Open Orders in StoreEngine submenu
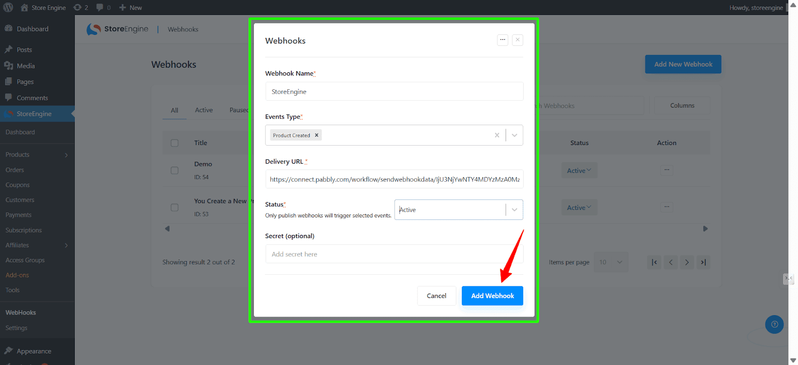The image size is (798, 365). 14,170
